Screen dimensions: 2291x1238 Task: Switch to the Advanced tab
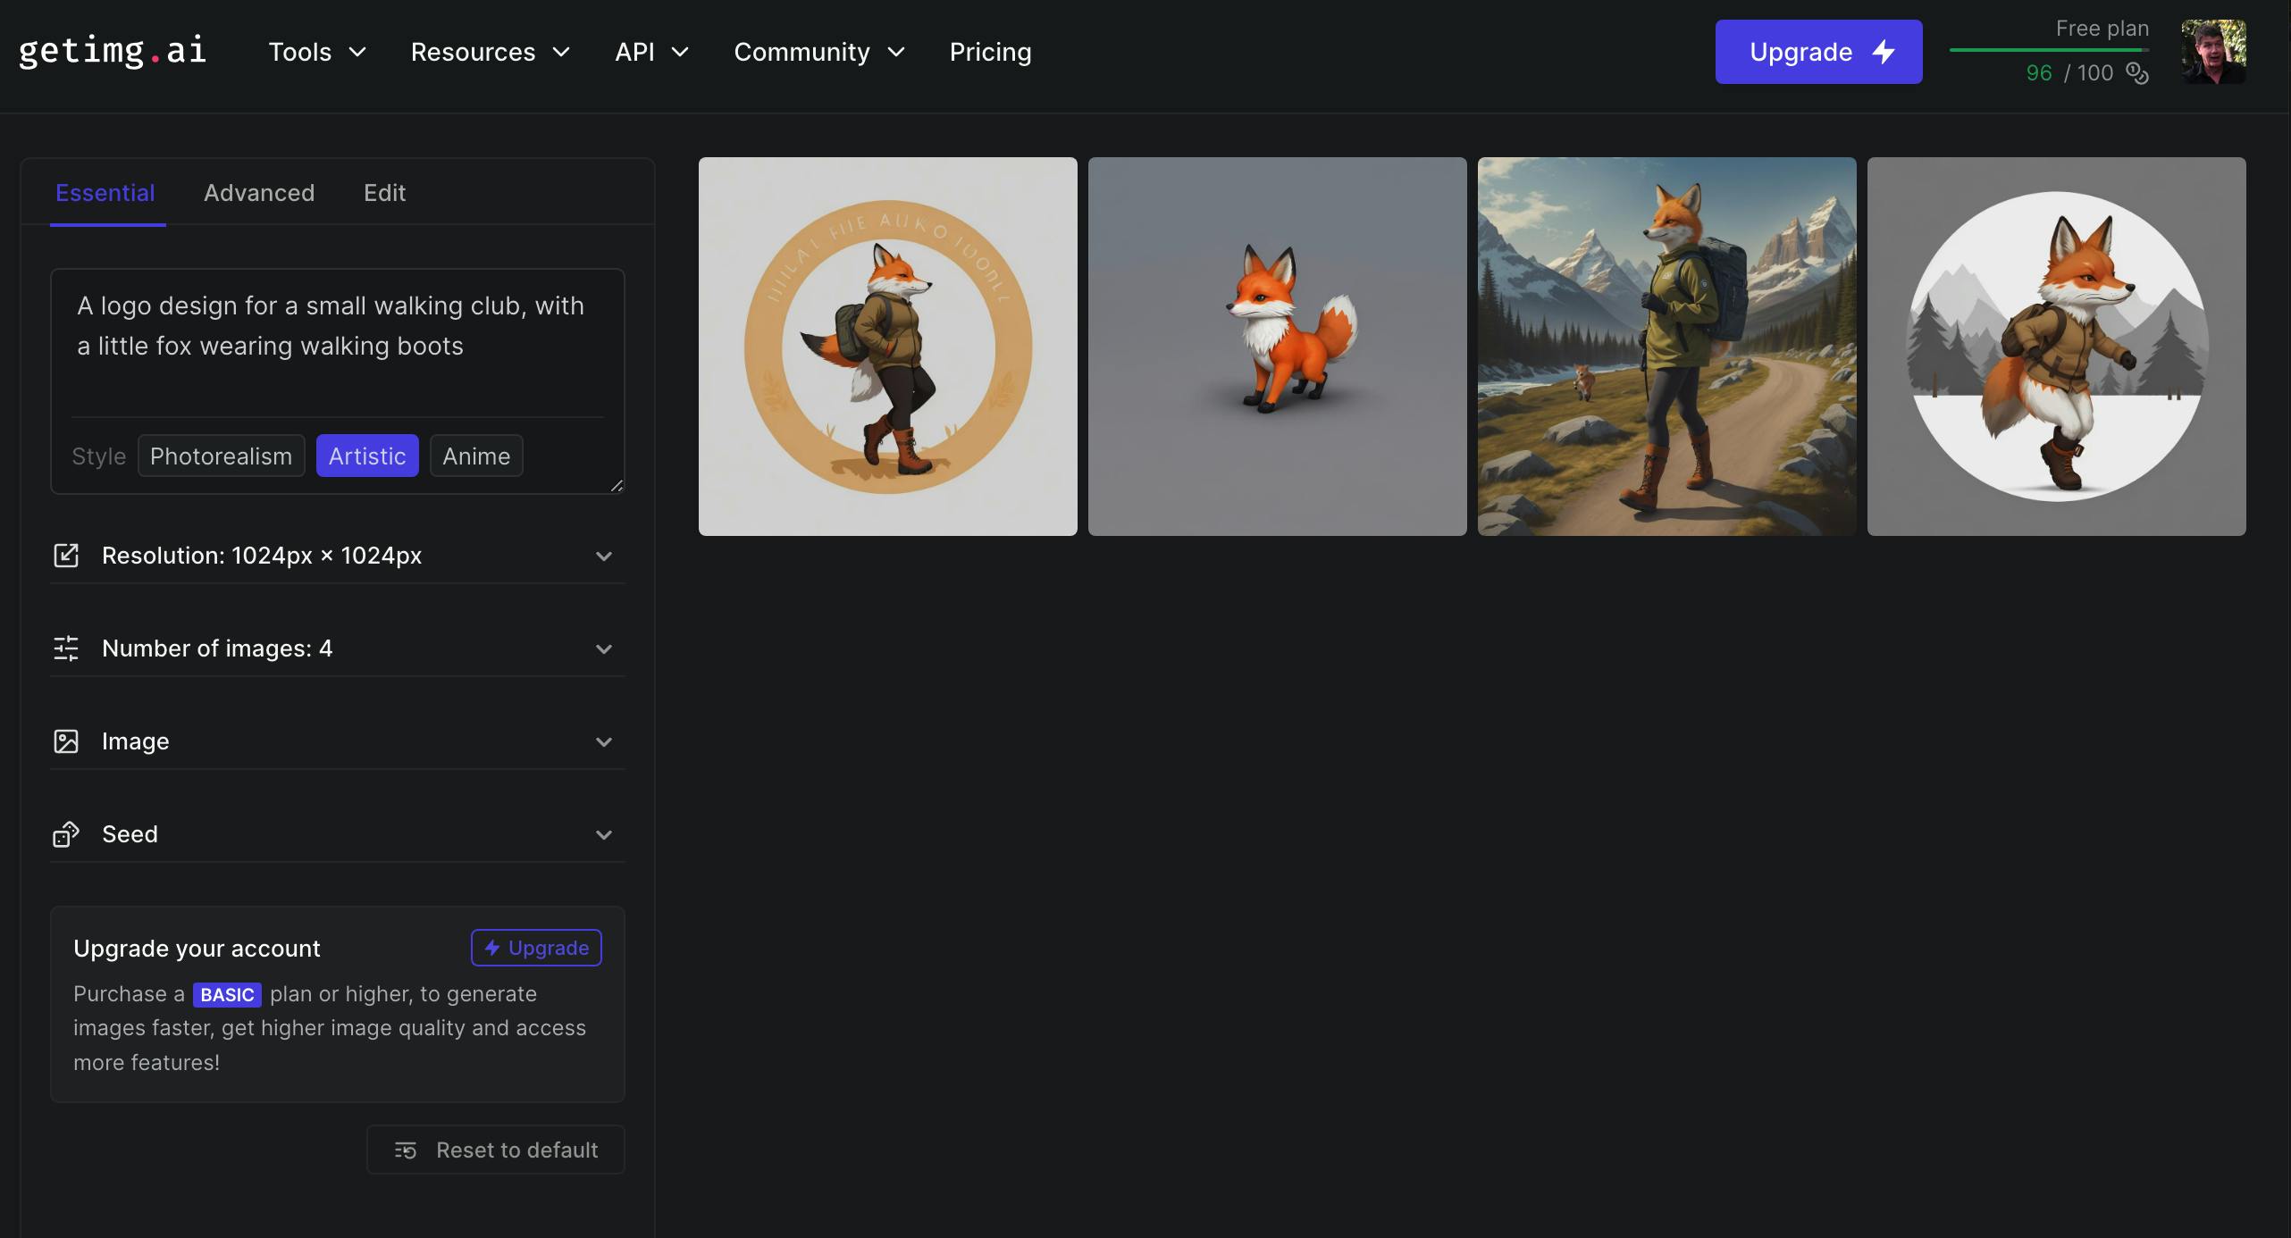[259, 193]
